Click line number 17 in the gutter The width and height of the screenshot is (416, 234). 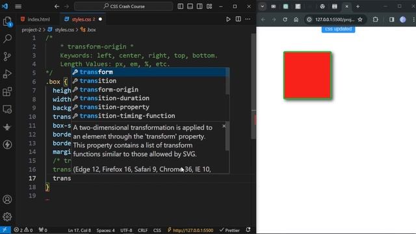pyautogui.click(x=32, y=178)
